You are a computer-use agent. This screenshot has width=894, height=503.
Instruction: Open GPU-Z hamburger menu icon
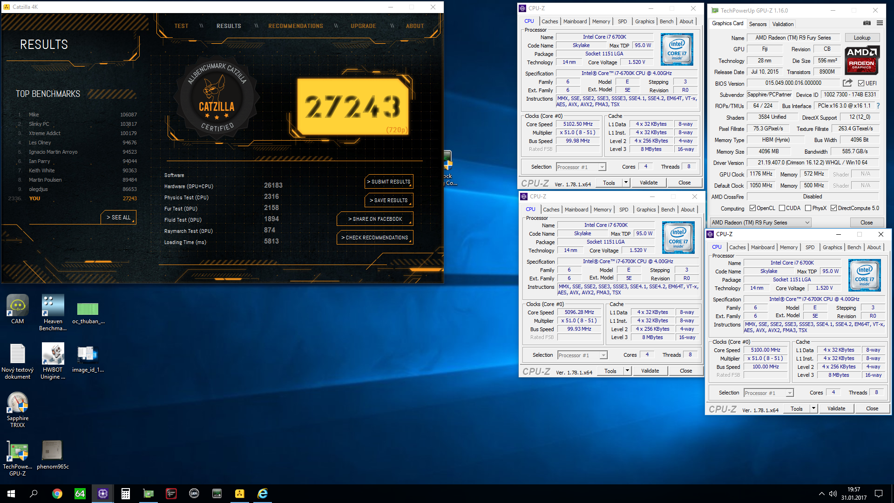[x=880, y=23]
